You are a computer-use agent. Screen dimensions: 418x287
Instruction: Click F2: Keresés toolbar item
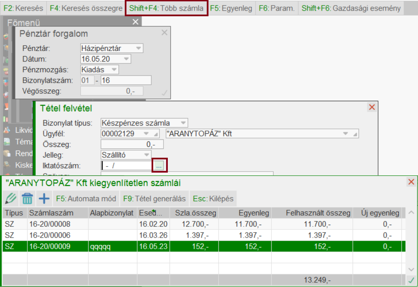pos(23,8)
